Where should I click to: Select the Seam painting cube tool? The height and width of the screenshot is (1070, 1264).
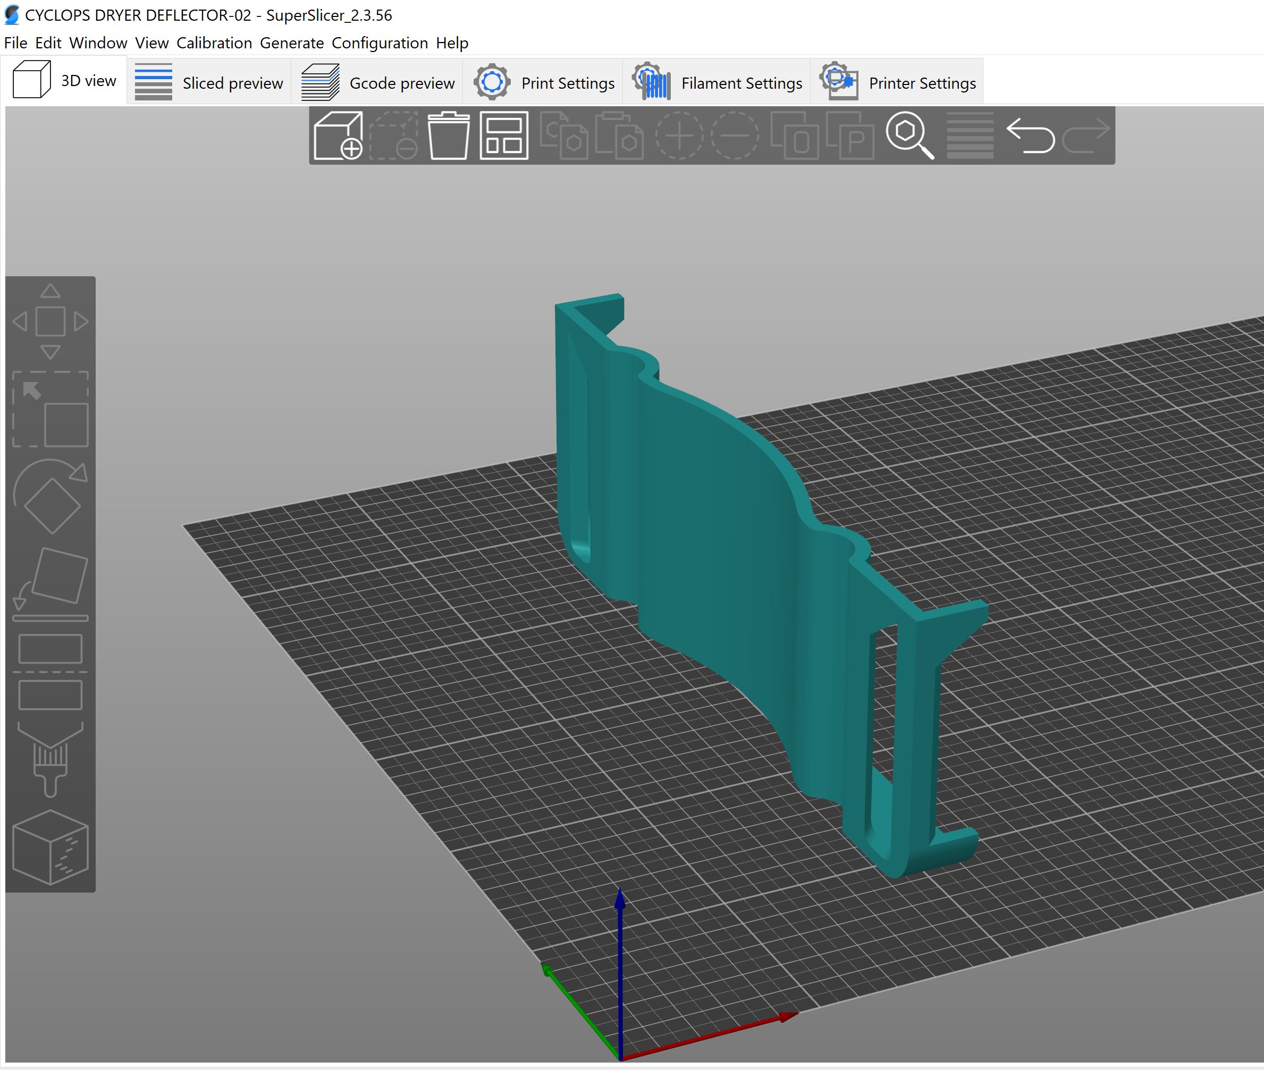pyautogui.click(x=50, y=847)
